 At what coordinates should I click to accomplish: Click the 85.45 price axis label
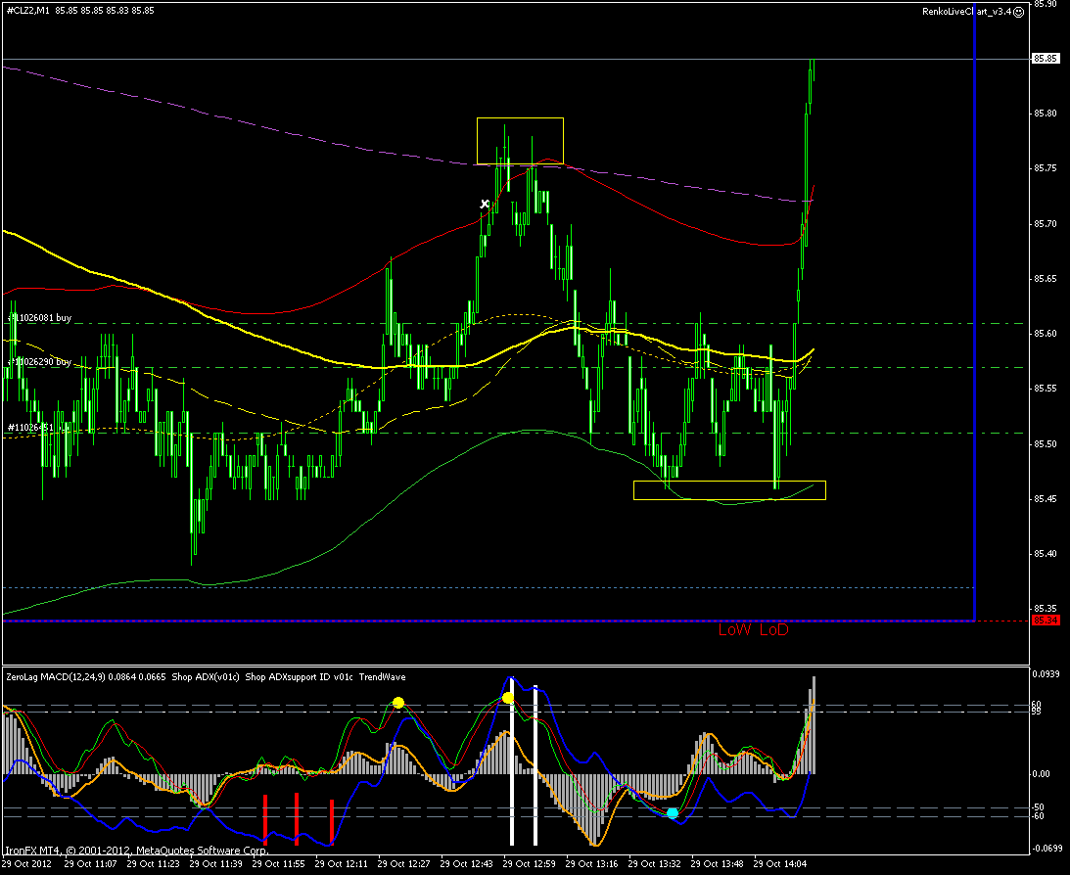(x=1046, y=499)
